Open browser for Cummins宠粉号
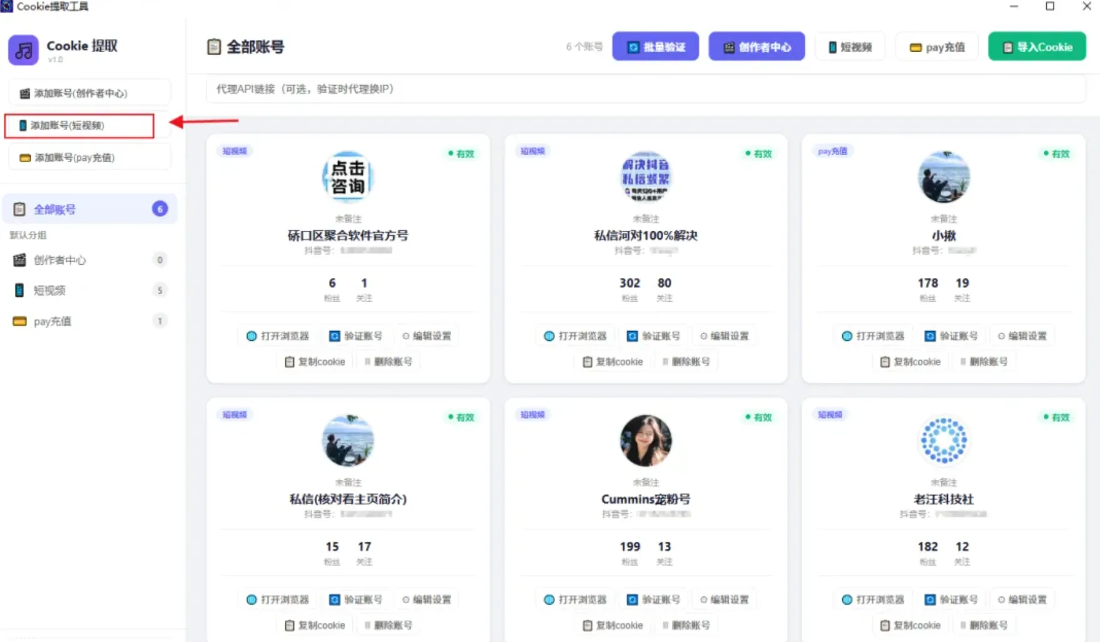Image resolution: width=1100 pixels, height=642 pixels. coord(576,599)
